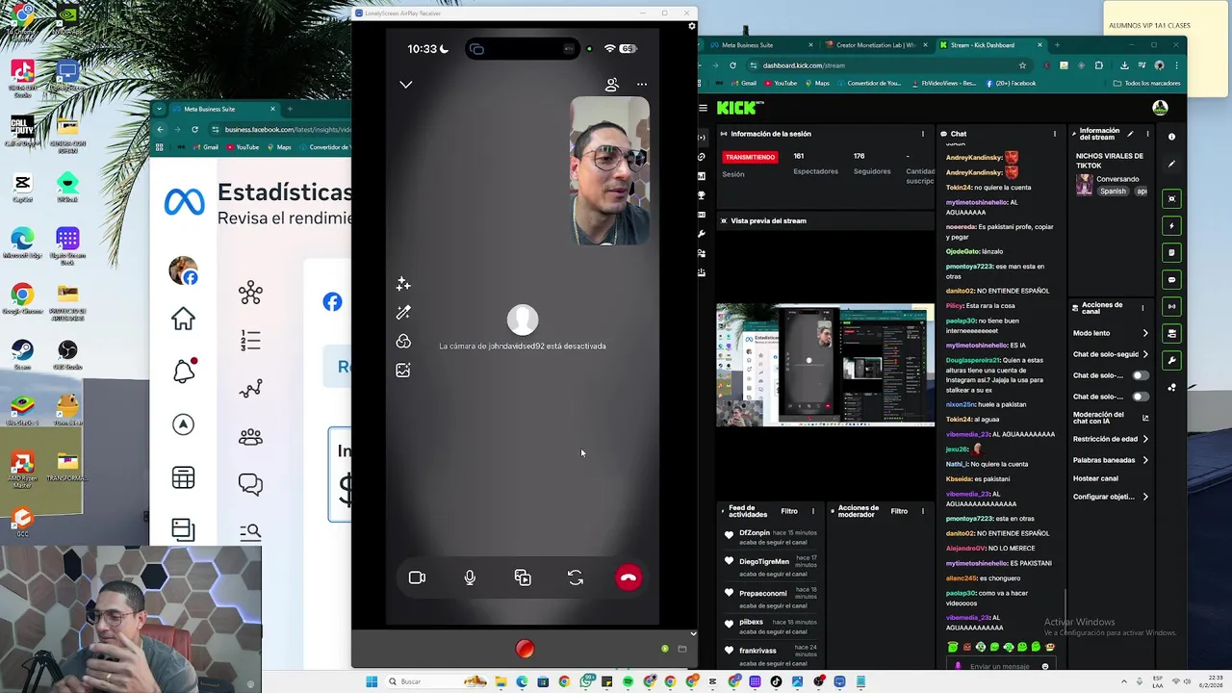Toggle the first Chat de solo switch
The width and height of the screenshot is (1232, 693).
click(1141, 375)
